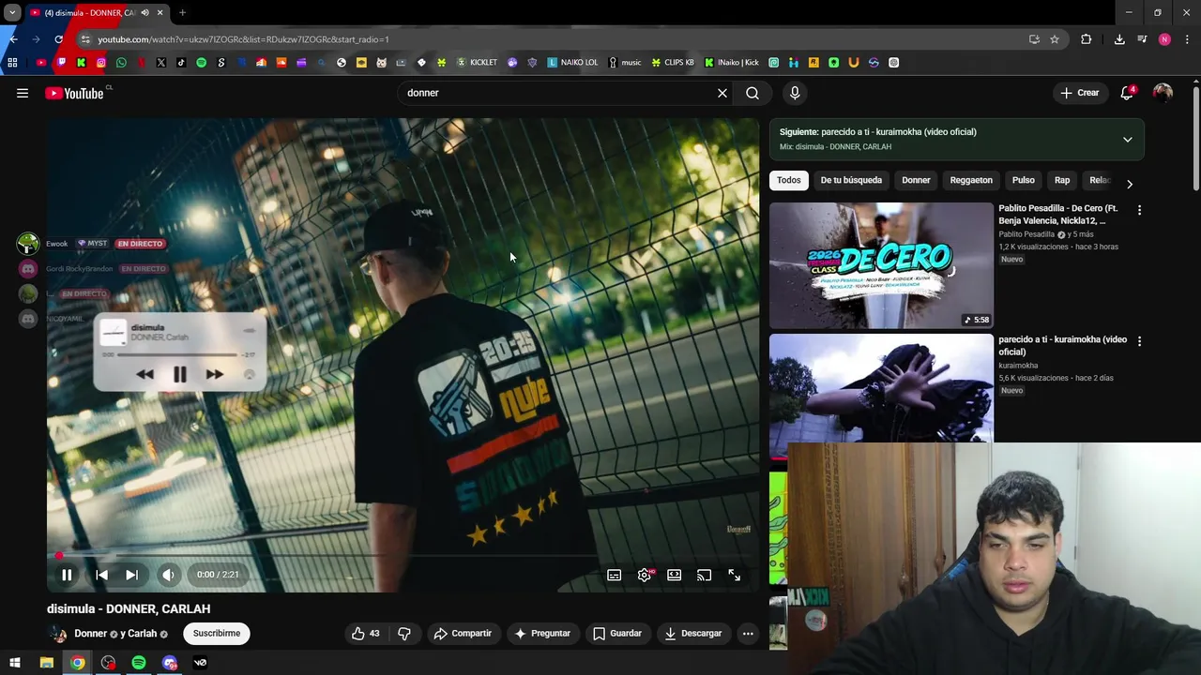
Task: Select the Todos filter chip
Action: (x=789, y=180)
